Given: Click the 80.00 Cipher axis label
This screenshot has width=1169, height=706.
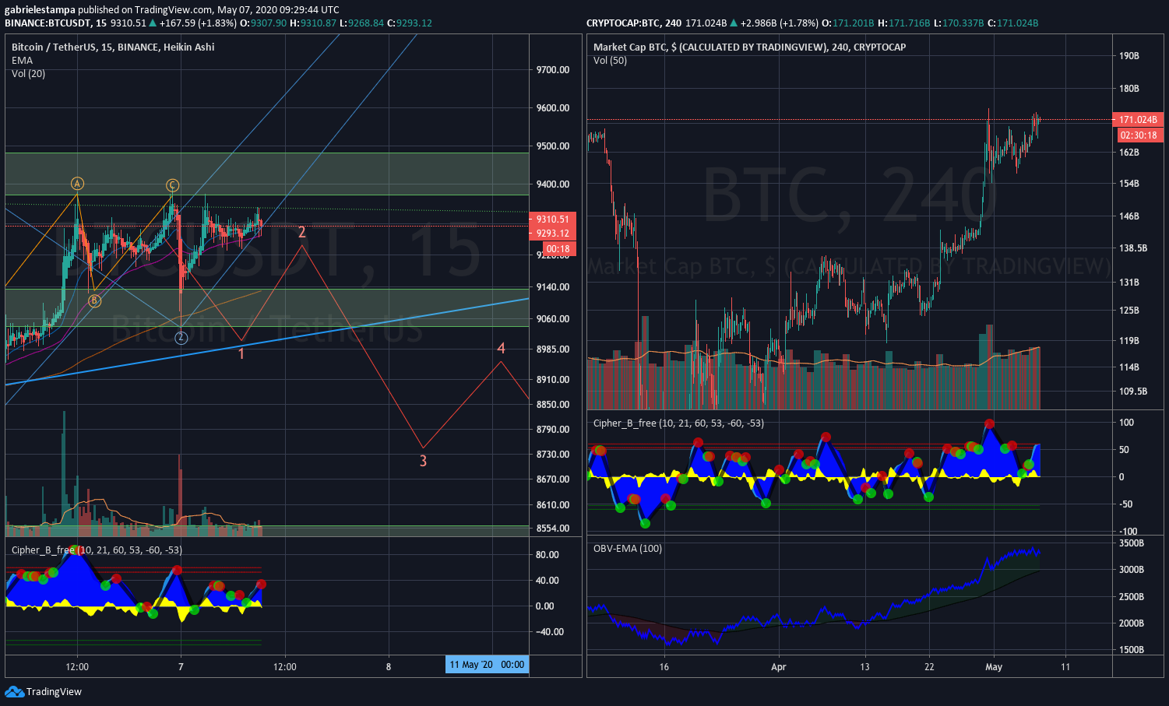Looking at the screenshot, I should point(548,554).
